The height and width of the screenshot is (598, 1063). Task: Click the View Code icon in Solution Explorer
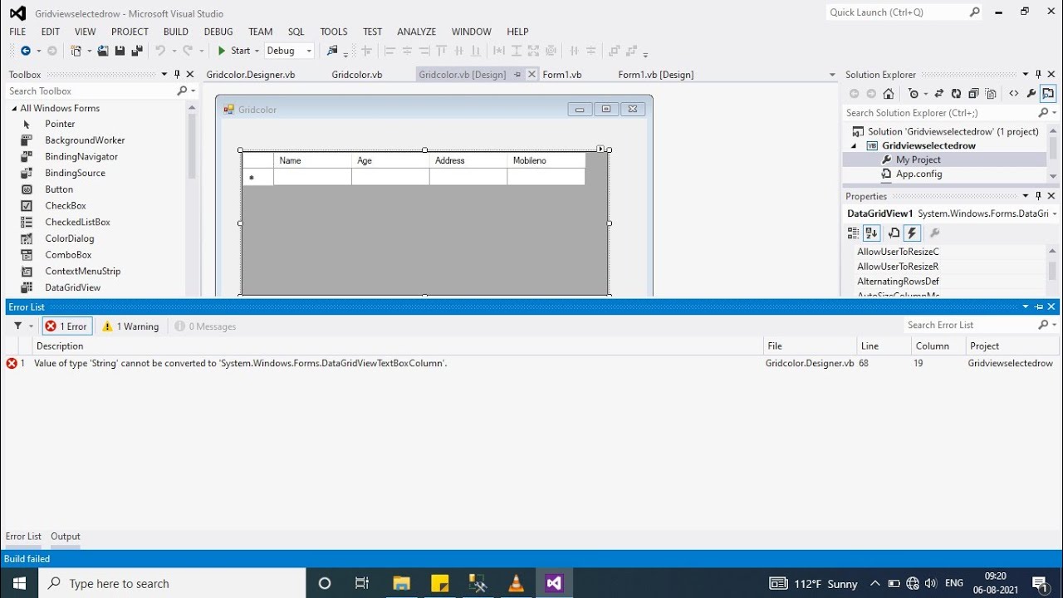(x=1013, y=94)
